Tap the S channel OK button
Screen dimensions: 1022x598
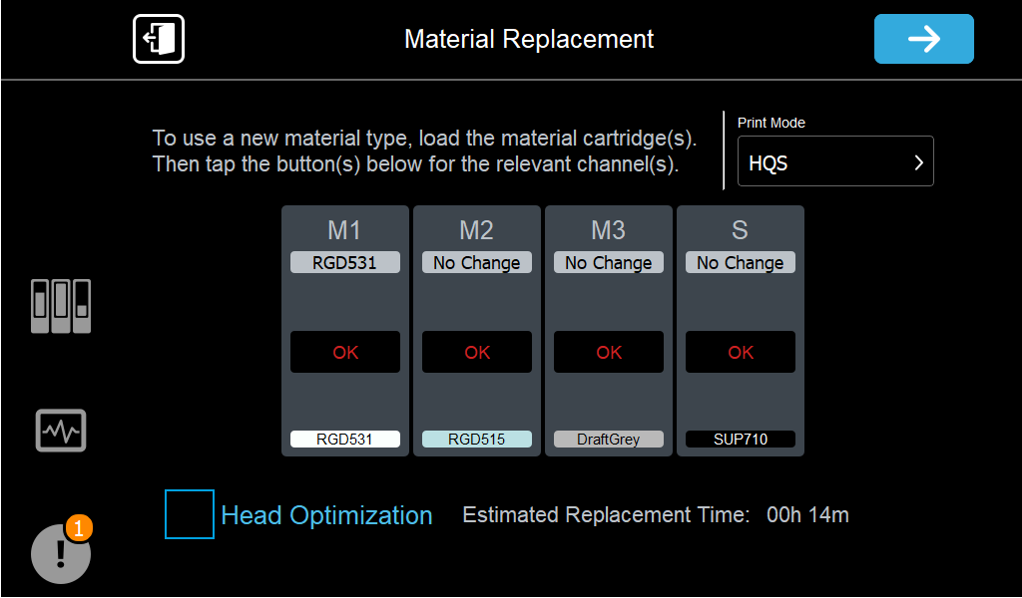[x=741, y=352]
